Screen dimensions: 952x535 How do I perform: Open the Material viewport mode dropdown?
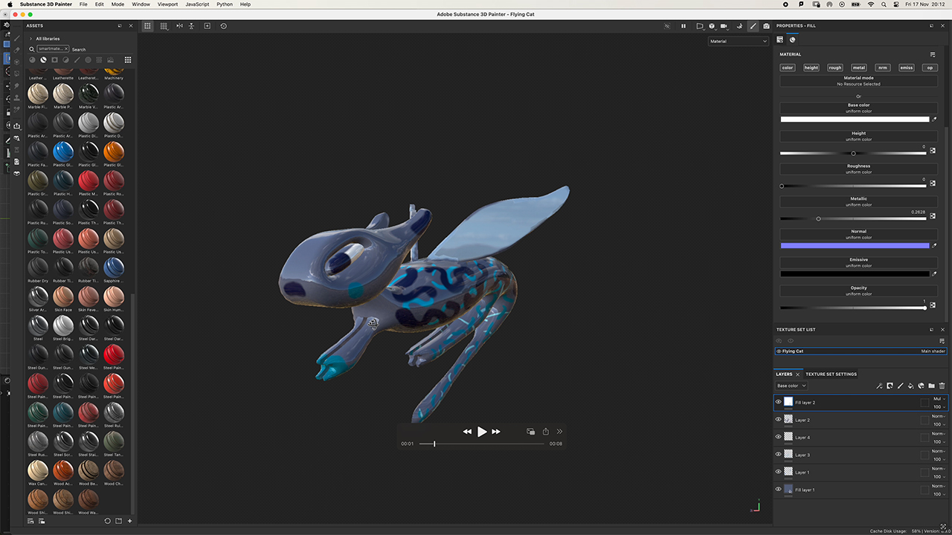coord(738,42)
